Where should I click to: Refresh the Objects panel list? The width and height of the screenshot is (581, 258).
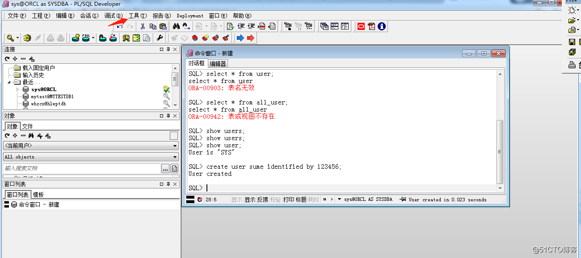[7, 136]
